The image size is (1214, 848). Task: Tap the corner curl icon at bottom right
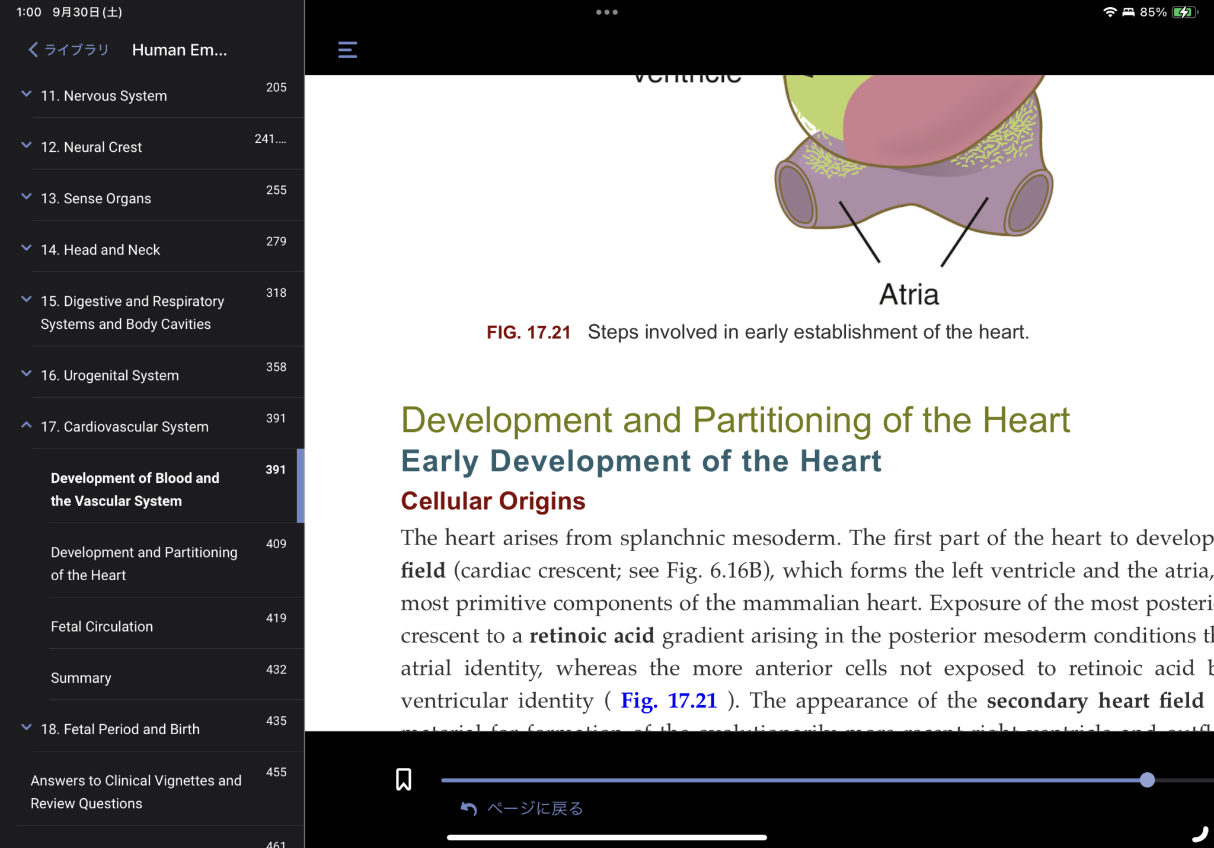pos(1200,834)
